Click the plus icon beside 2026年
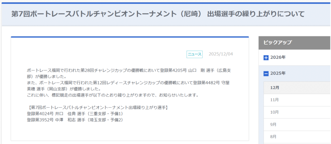Screen dimensions: 331x144 (x=266, y=58)
